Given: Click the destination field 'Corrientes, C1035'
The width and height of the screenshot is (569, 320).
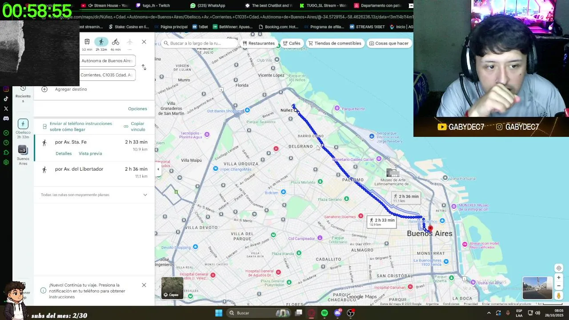Looking at the screenshot, I should coord(107,75).
